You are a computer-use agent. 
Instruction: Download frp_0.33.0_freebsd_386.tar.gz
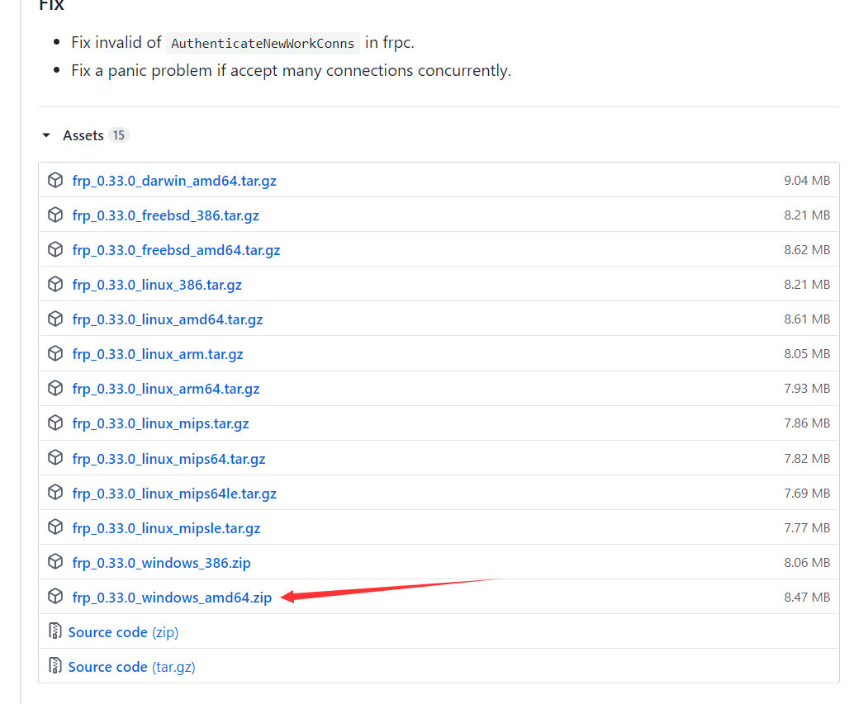pos(165,215)
